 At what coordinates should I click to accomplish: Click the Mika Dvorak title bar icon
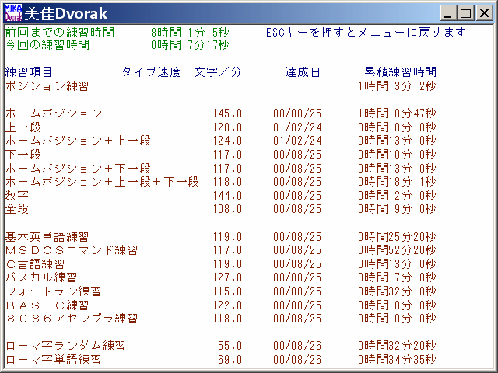point(12,13)
